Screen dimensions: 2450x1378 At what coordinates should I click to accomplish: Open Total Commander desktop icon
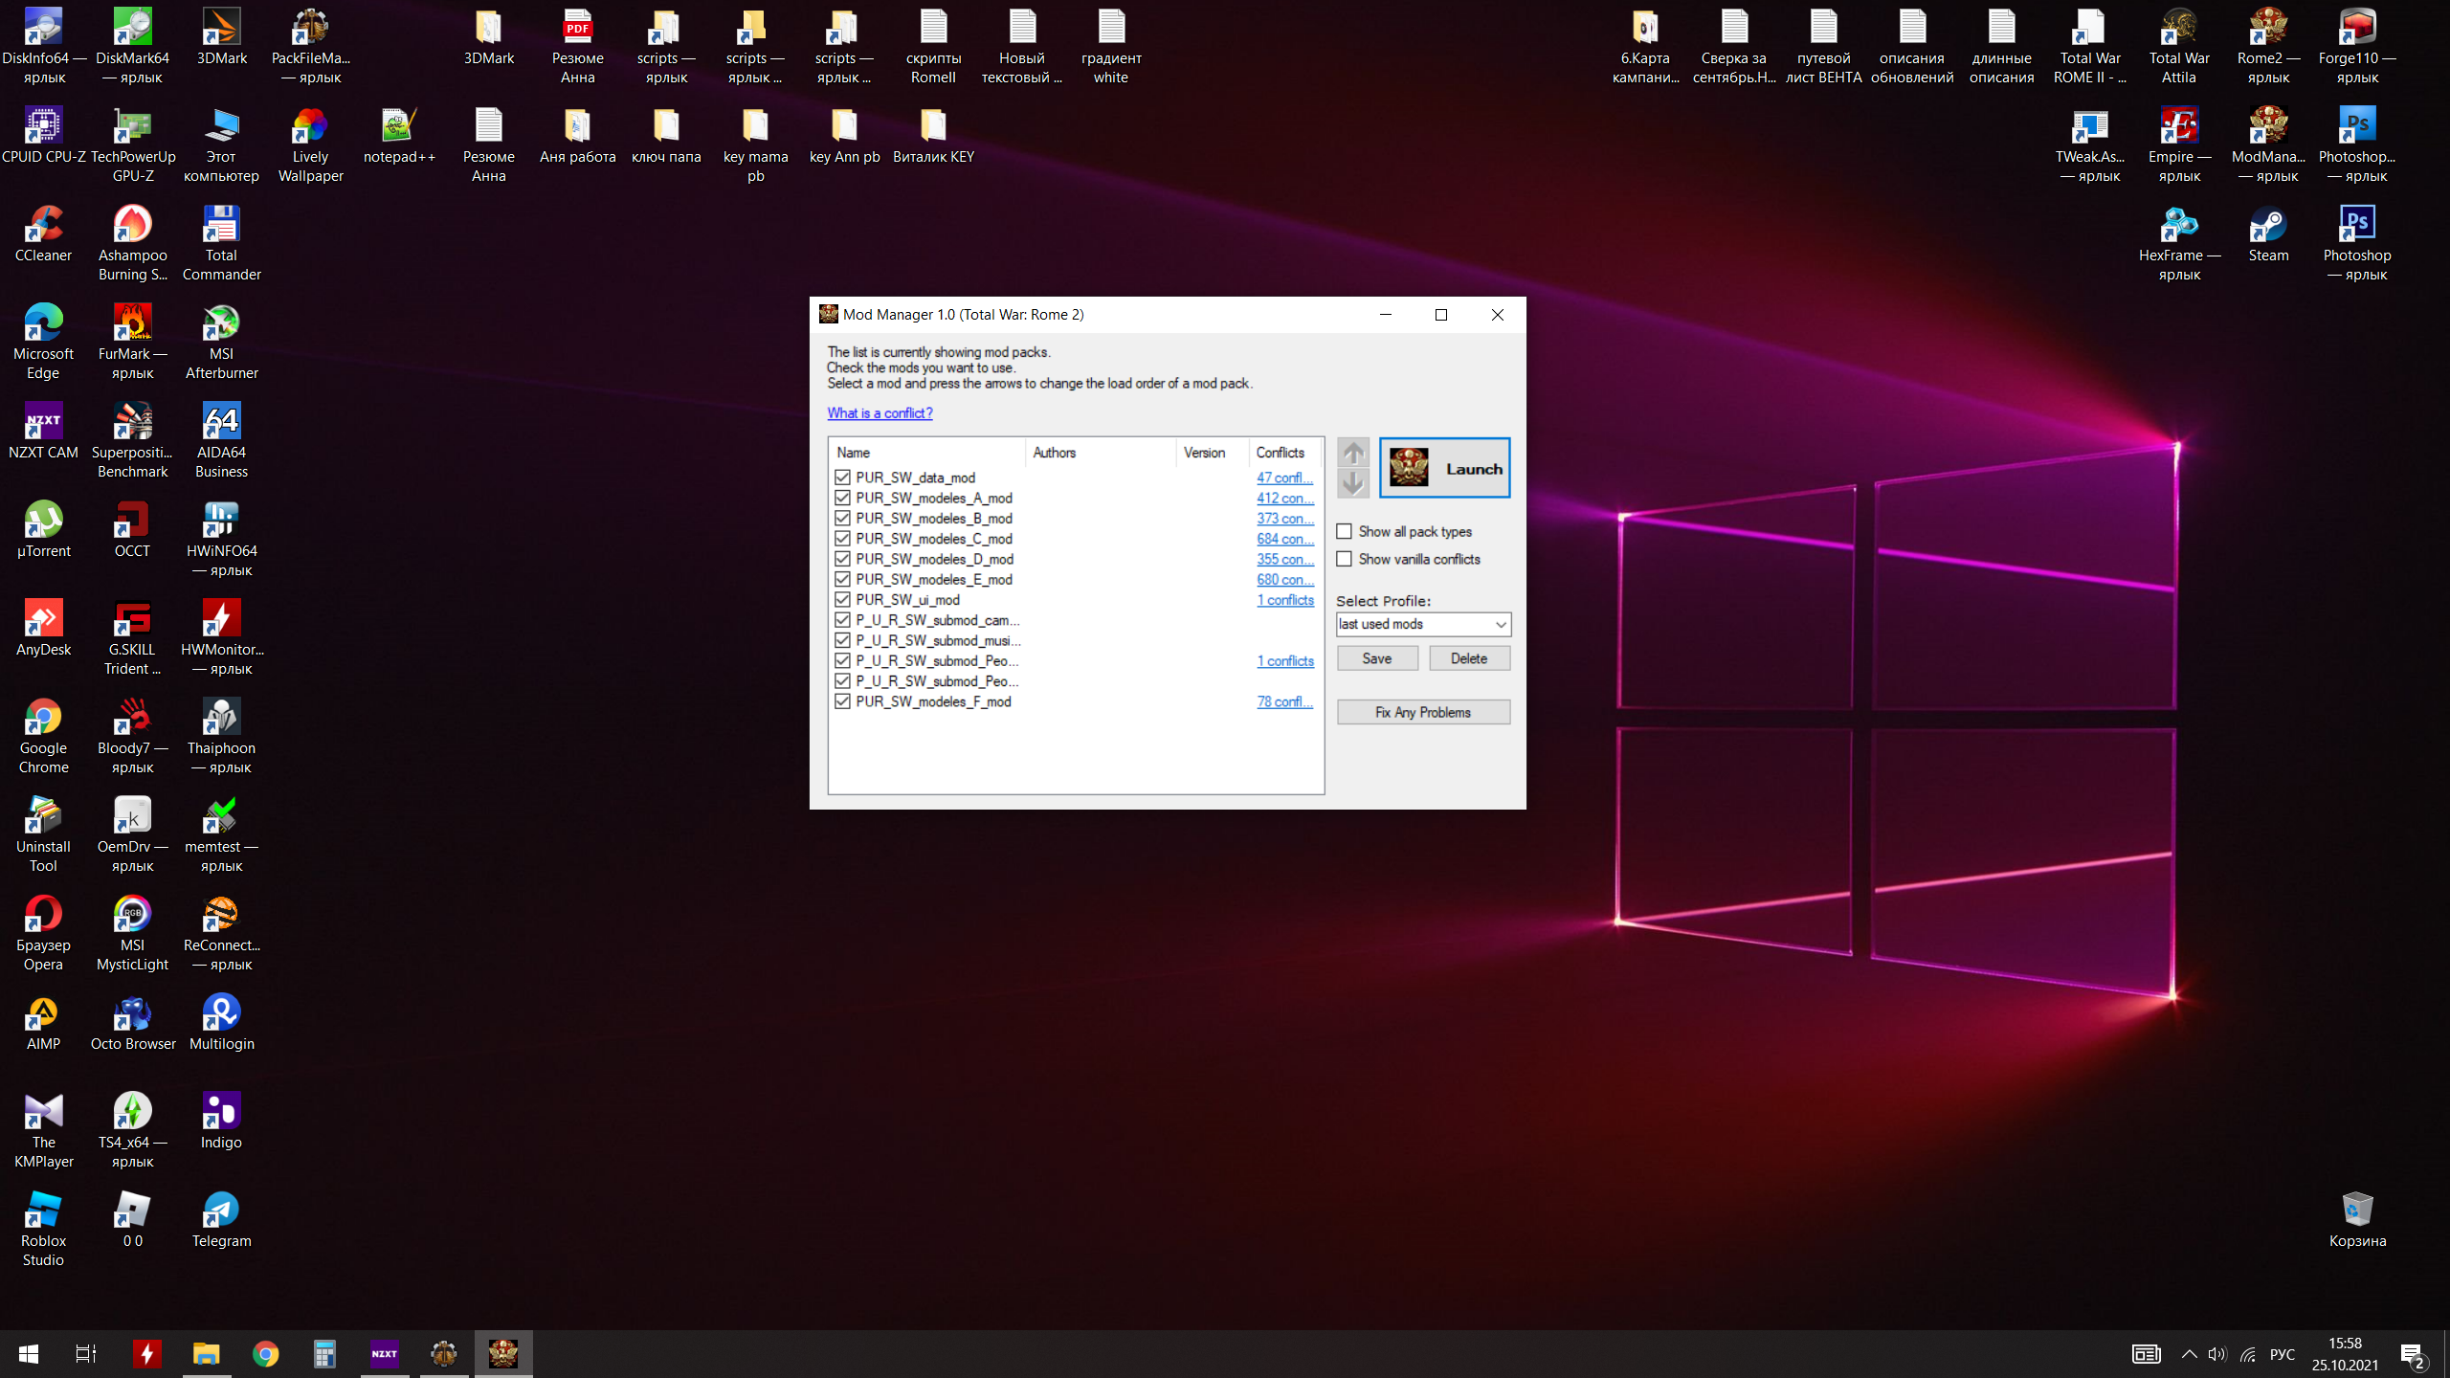(x=221, y=244)
